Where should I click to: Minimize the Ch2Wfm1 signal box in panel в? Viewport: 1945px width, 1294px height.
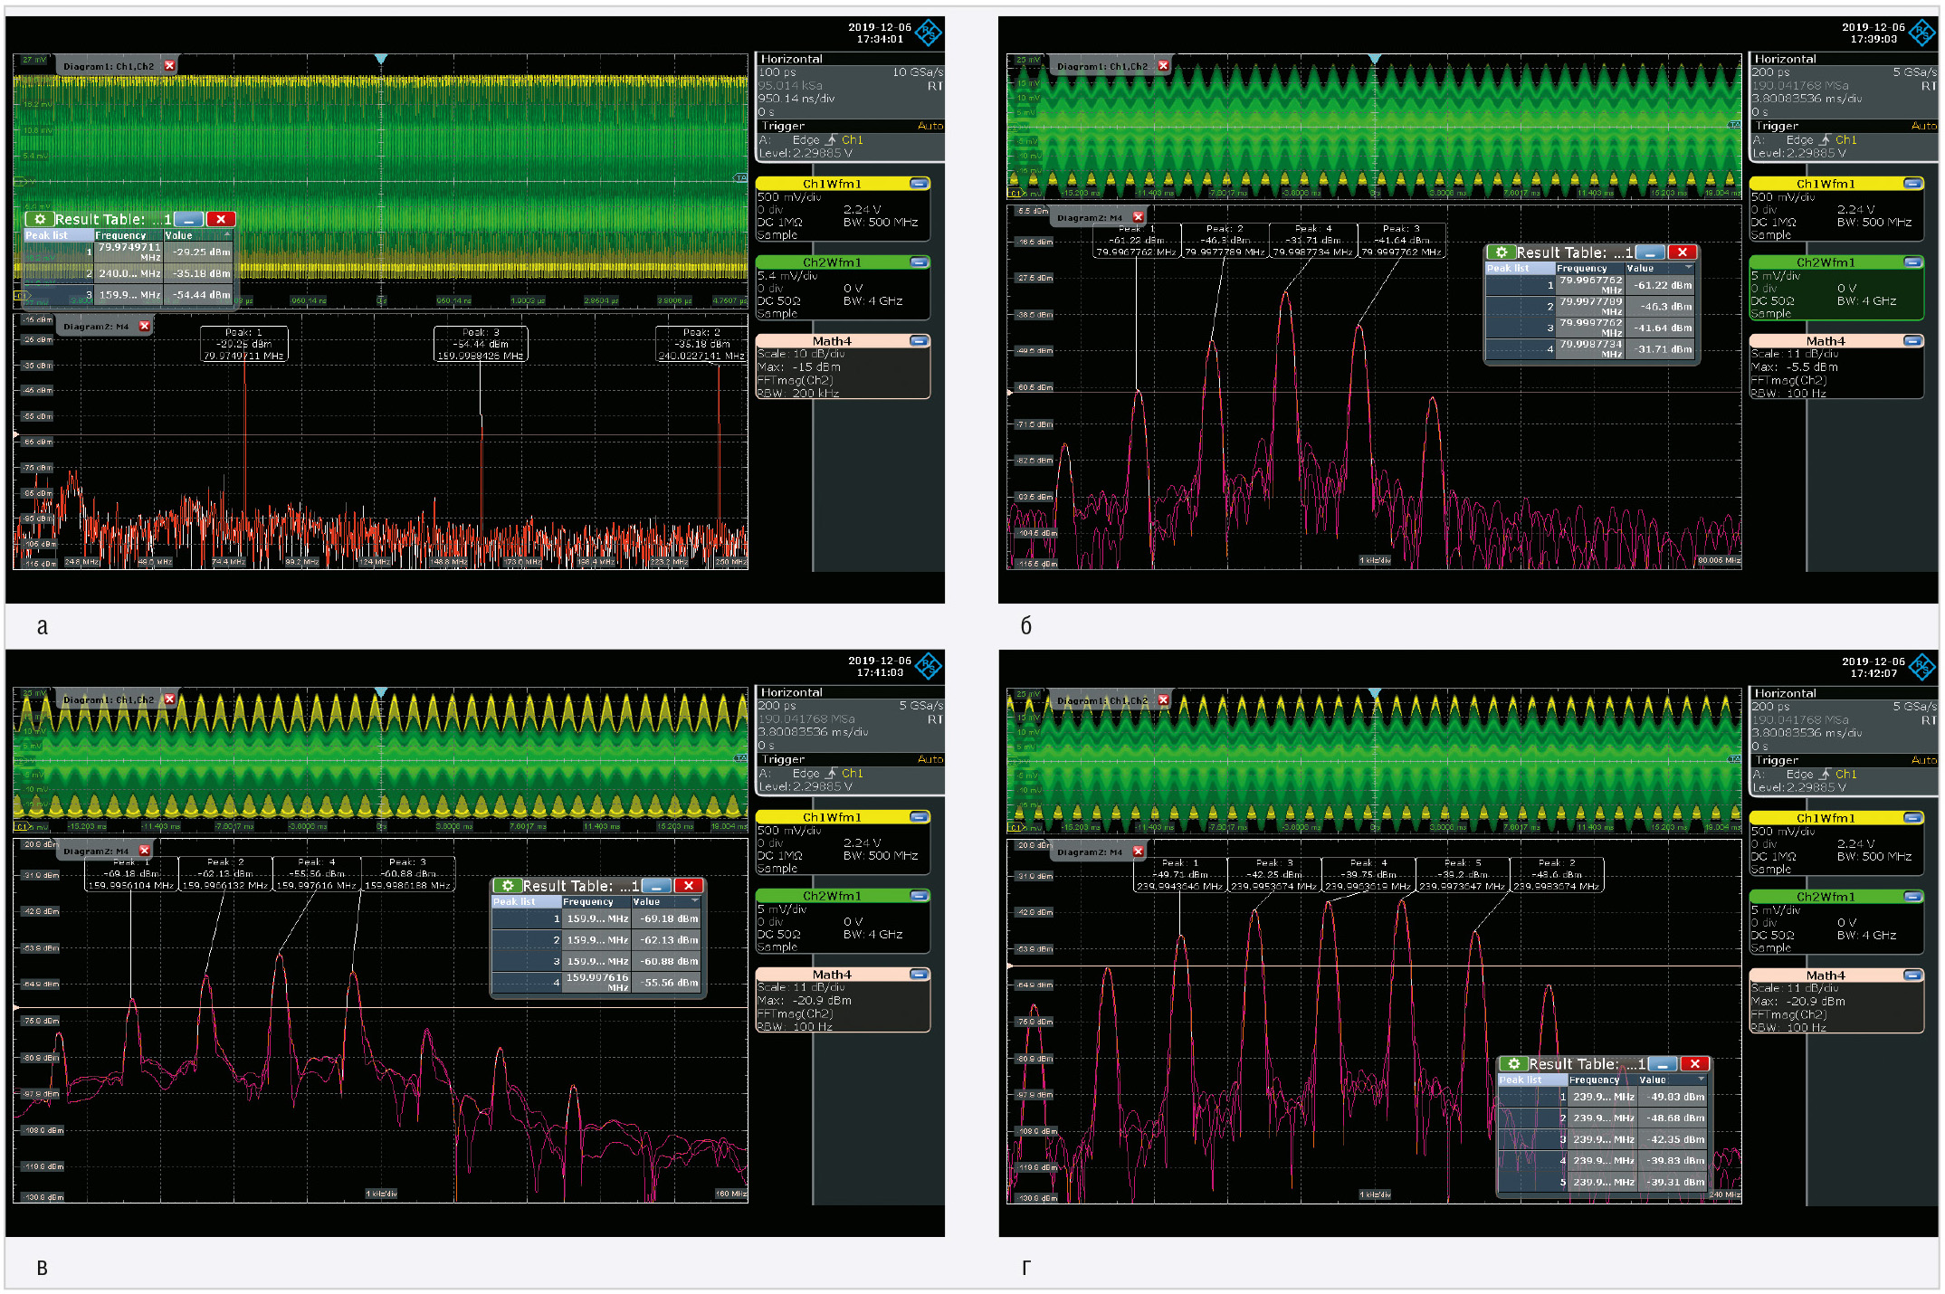pyautogui.click(x=919, y=896)
